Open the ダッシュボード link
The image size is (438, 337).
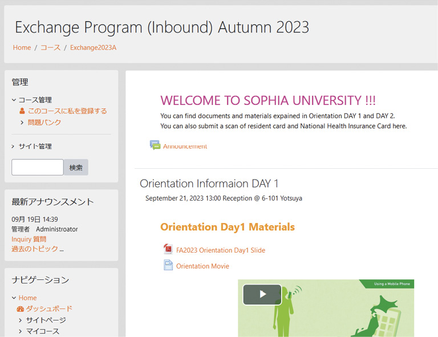pyautogui.click(x=49, y=309)
